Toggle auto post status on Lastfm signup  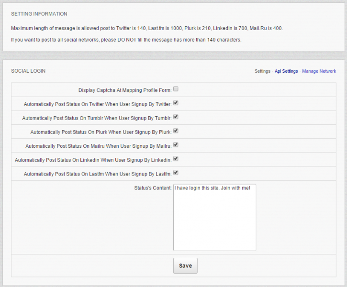(176, 173)
